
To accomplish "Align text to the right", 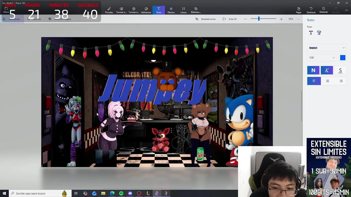I will (x=341, y=81).
